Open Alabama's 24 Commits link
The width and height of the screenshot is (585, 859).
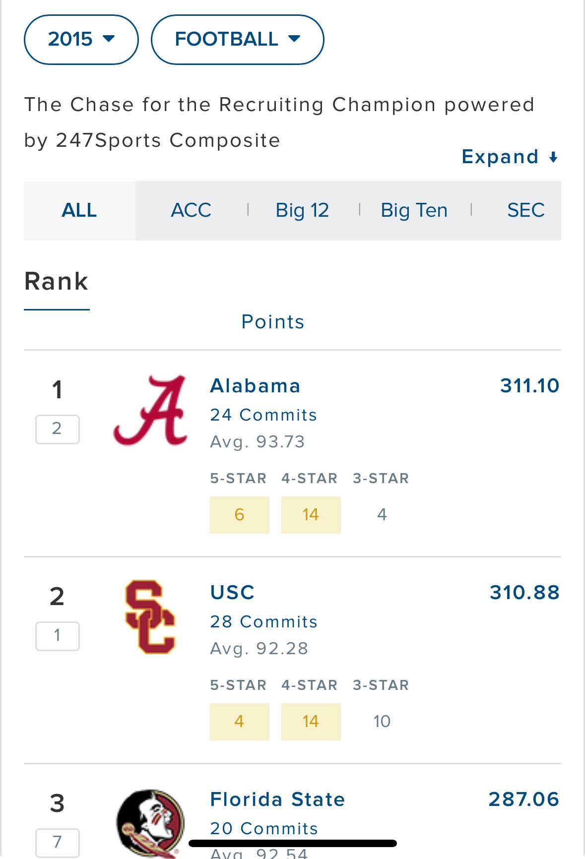click(263, 415)
